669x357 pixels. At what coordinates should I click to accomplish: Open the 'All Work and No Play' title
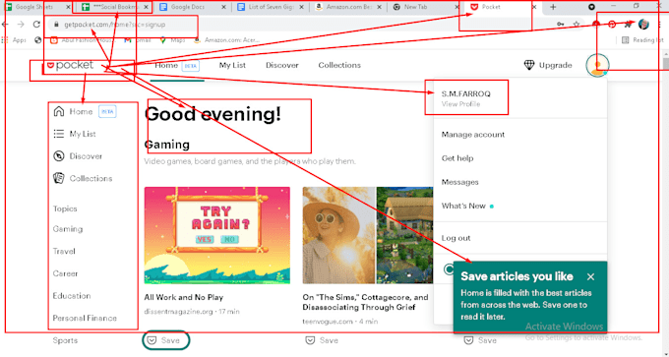184,297
